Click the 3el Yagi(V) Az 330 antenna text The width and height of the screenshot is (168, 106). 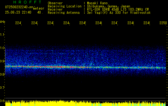pyautogui.click(x=119, y=13)
